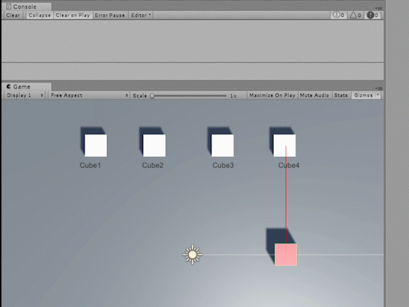Toggle Gizmos button
The image size is (409, 307).
point(363,96)
